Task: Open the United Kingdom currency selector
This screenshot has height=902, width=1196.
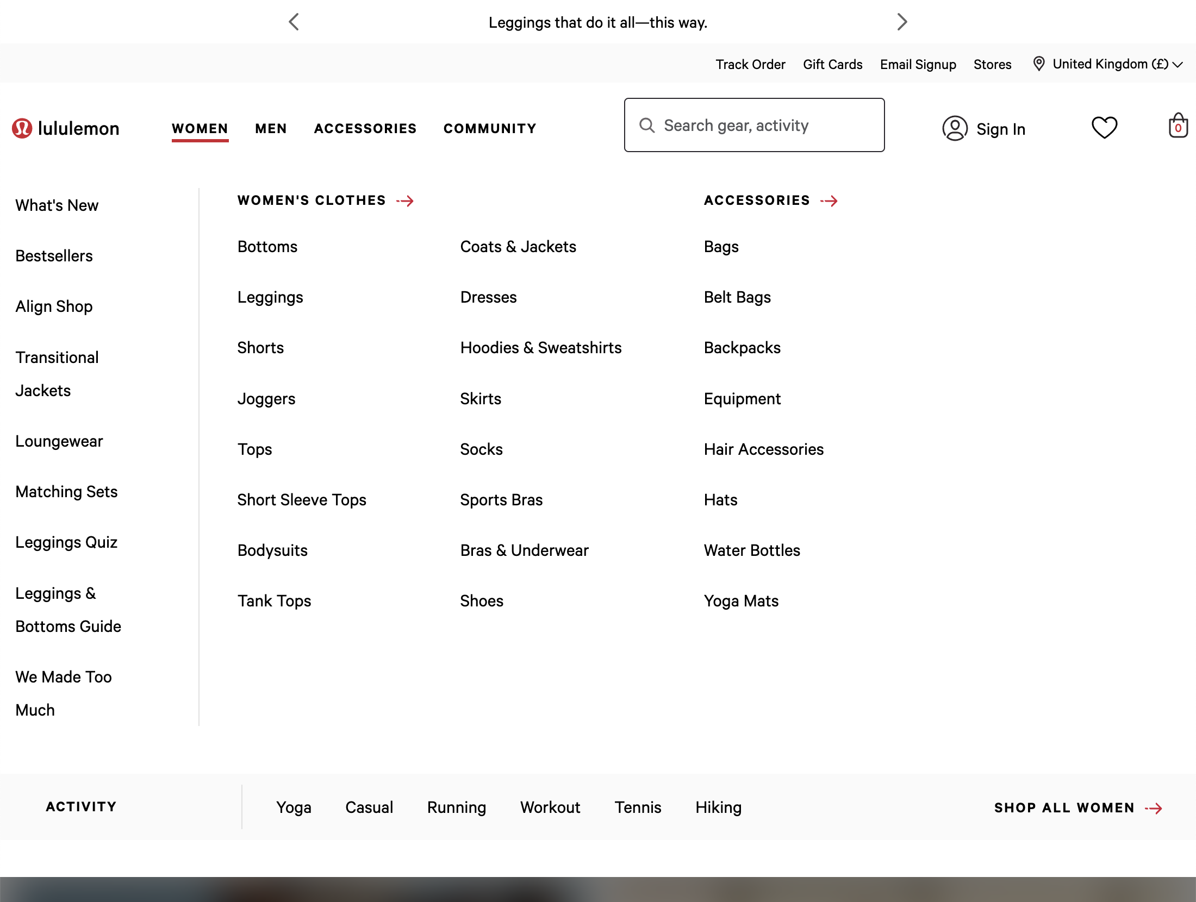Action: pos(1109,64)
